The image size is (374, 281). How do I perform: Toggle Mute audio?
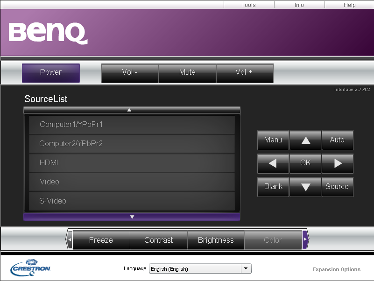(187, 73)
